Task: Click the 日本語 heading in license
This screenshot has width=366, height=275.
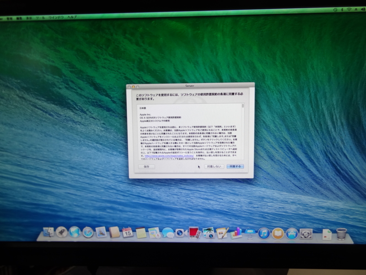Action: (143, 108)
